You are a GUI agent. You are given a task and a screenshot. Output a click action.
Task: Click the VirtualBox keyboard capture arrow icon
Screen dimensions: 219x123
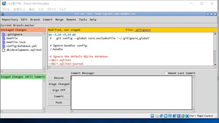(187, 116)
